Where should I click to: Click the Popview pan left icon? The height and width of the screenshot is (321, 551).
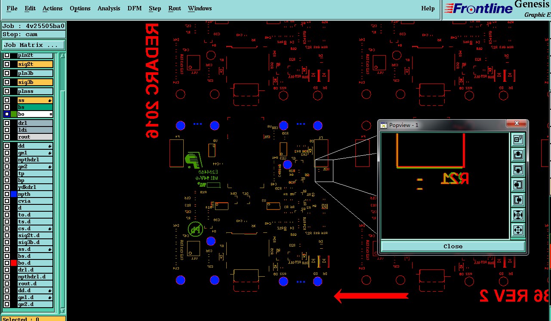518,185
